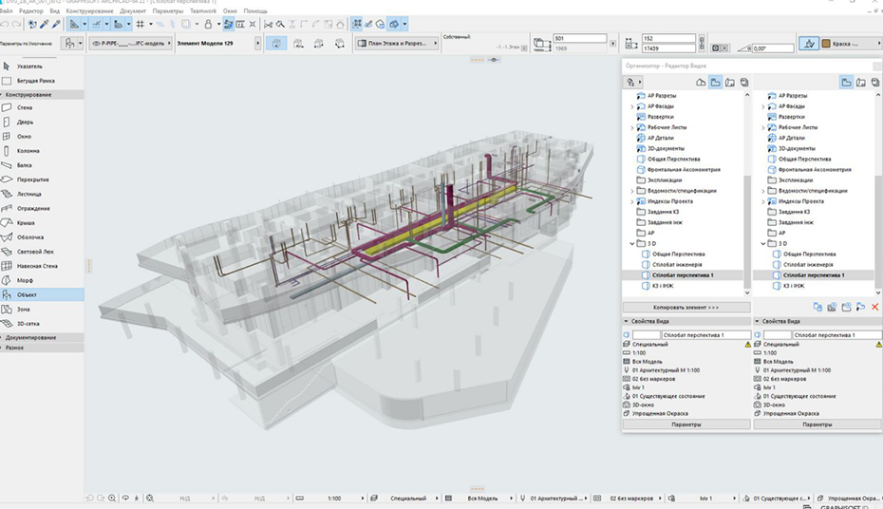This screenshot has width=883, height=509.
Task: Expand the Документирование toolbox section
Action: point(30,337)
